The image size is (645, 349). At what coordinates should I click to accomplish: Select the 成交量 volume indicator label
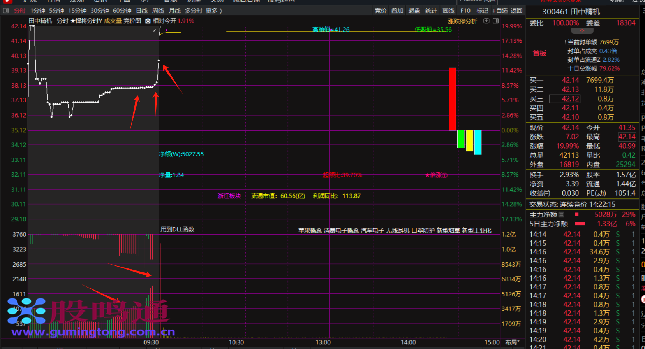113,21
